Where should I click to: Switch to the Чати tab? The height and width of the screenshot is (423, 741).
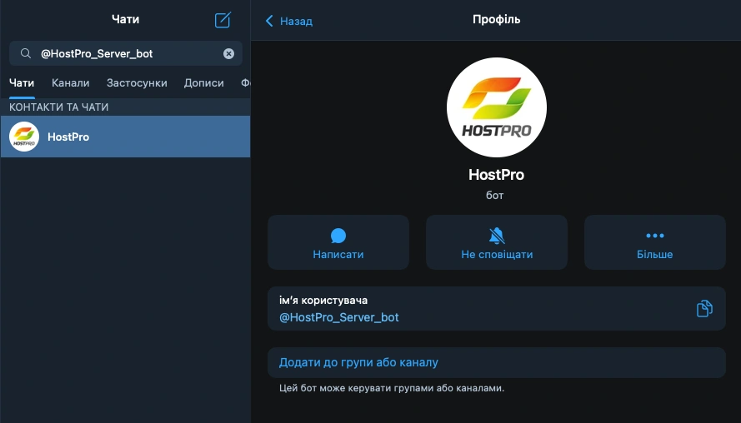pyautogui.click(x=22, y=83)
